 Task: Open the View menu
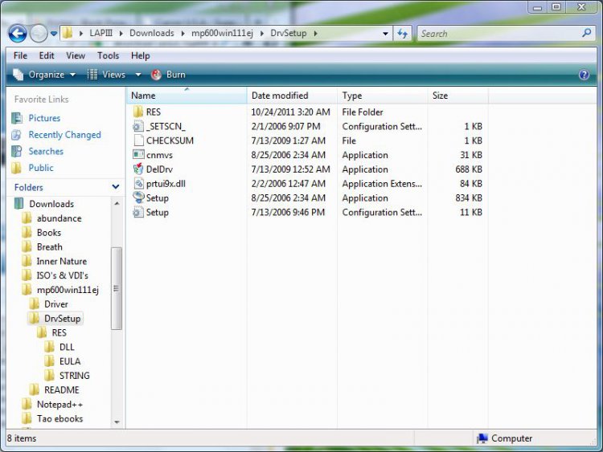[x=76, y=55]
